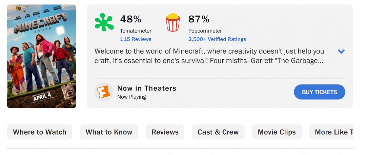Select the What to Know tab
Image resolution: width=366 pixels, height=155 pixels.
tap(109, 132)
